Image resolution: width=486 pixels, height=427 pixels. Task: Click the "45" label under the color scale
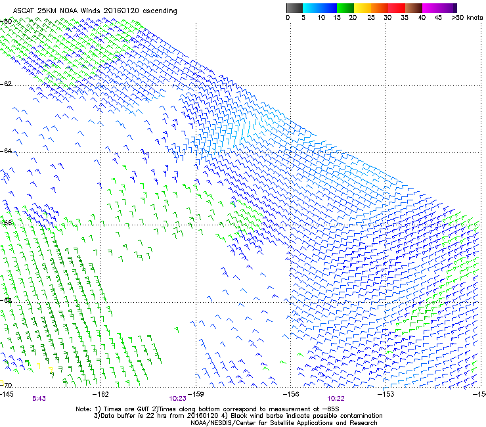pos(438,18)
